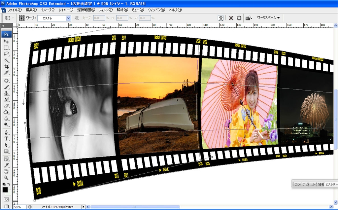Select the Hand tool

click(6, 171)
